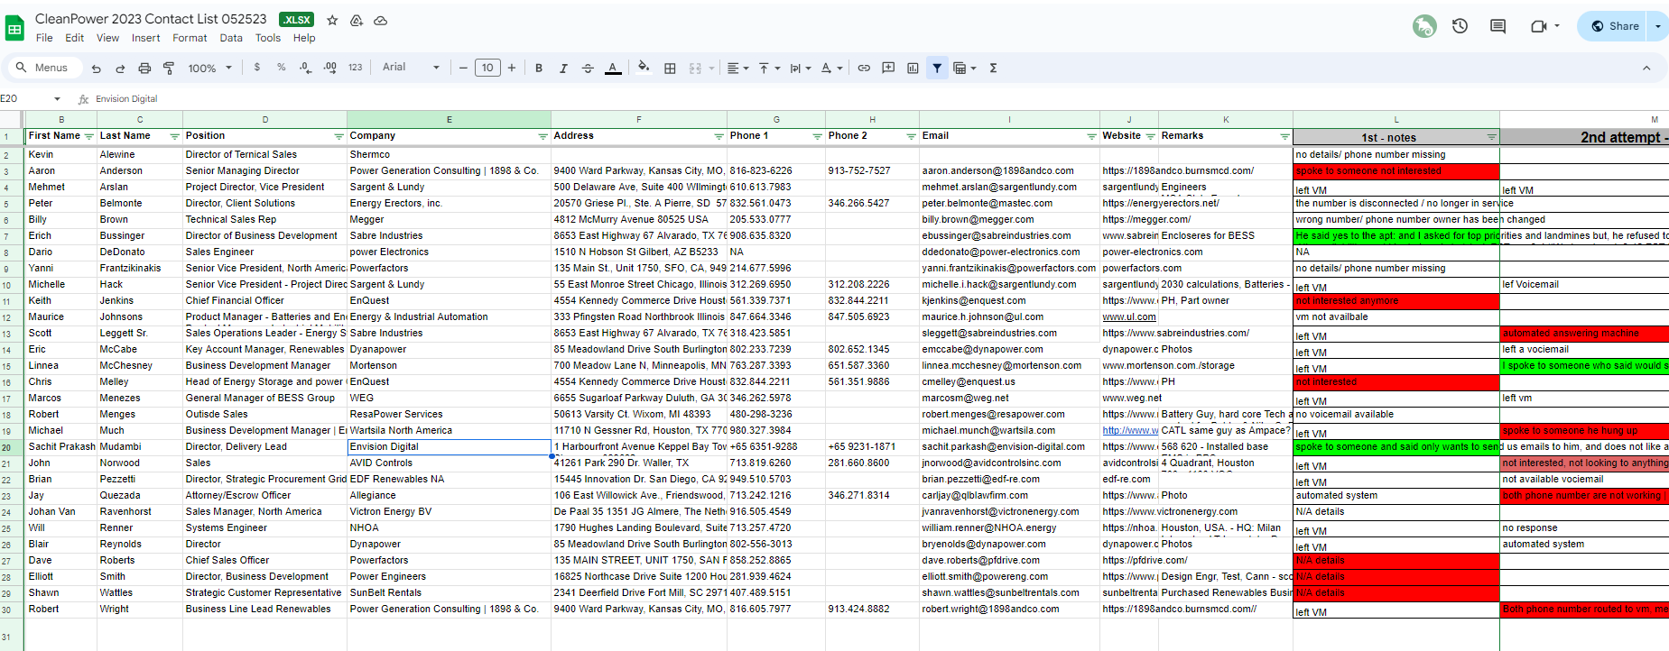Open the vertical align dropdown
This screenshot has height=651, width=1669.
[x=769, y=68]
